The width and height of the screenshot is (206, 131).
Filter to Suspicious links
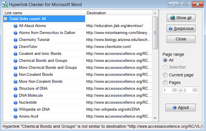(x=181, y=29)
